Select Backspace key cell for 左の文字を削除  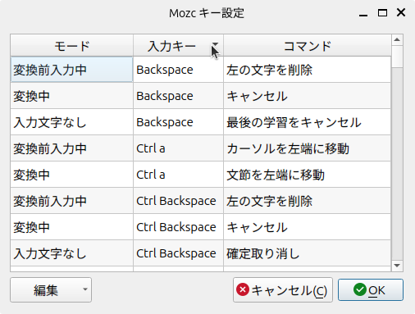178,70
